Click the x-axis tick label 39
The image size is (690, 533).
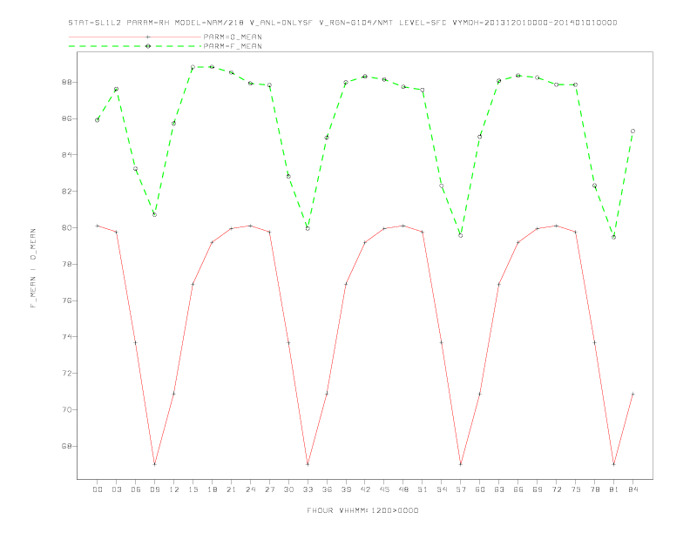click(x=346, y=489)
